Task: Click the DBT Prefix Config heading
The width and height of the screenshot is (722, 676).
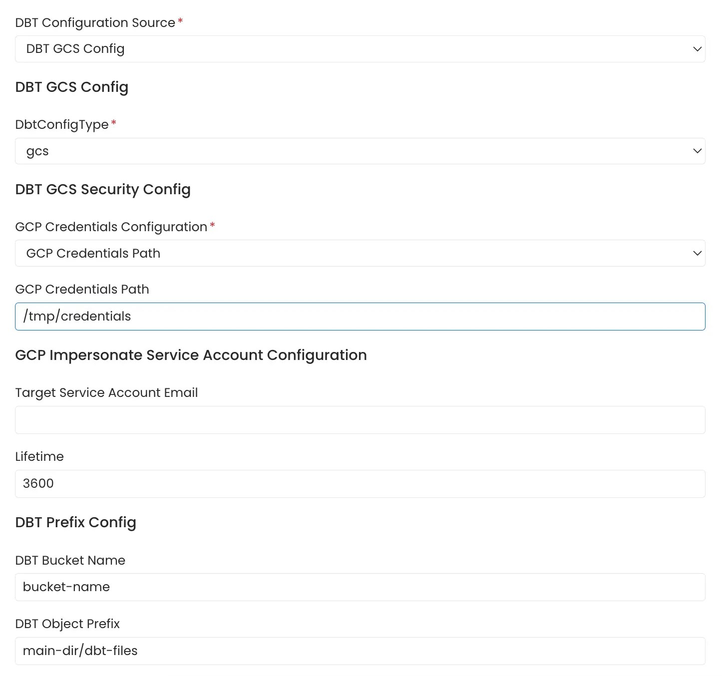Action: click(x=75, y=522)
